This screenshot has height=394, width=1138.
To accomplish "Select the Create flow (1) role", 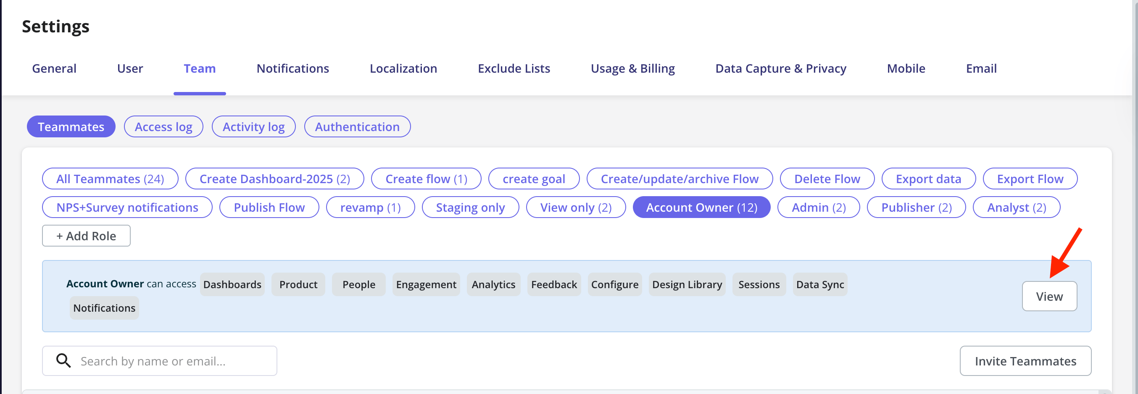I will (x=426, y=179).
